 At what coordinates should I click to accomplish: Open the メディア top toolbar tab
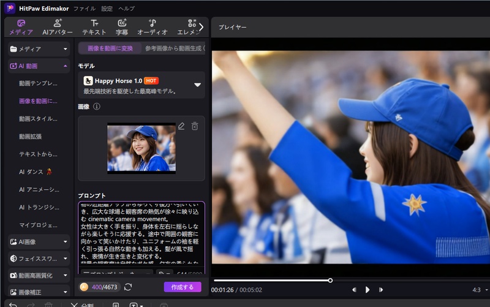(21, 27)
